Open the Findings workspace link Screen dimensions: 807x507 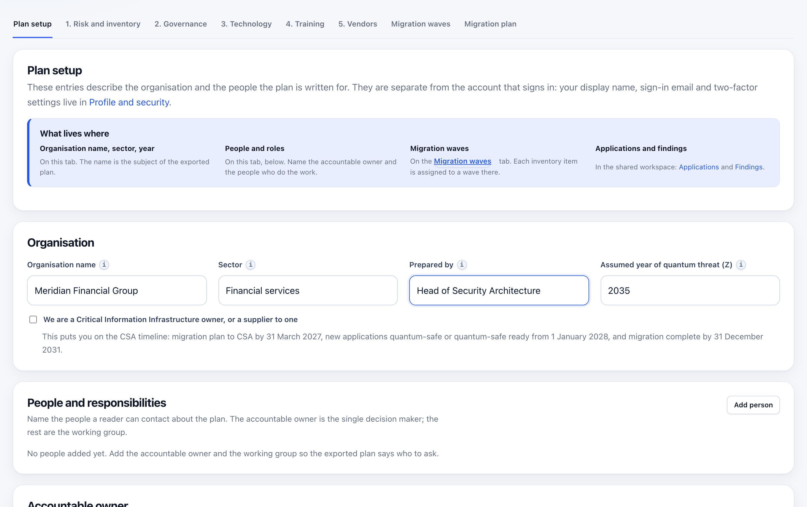[749, 167]
